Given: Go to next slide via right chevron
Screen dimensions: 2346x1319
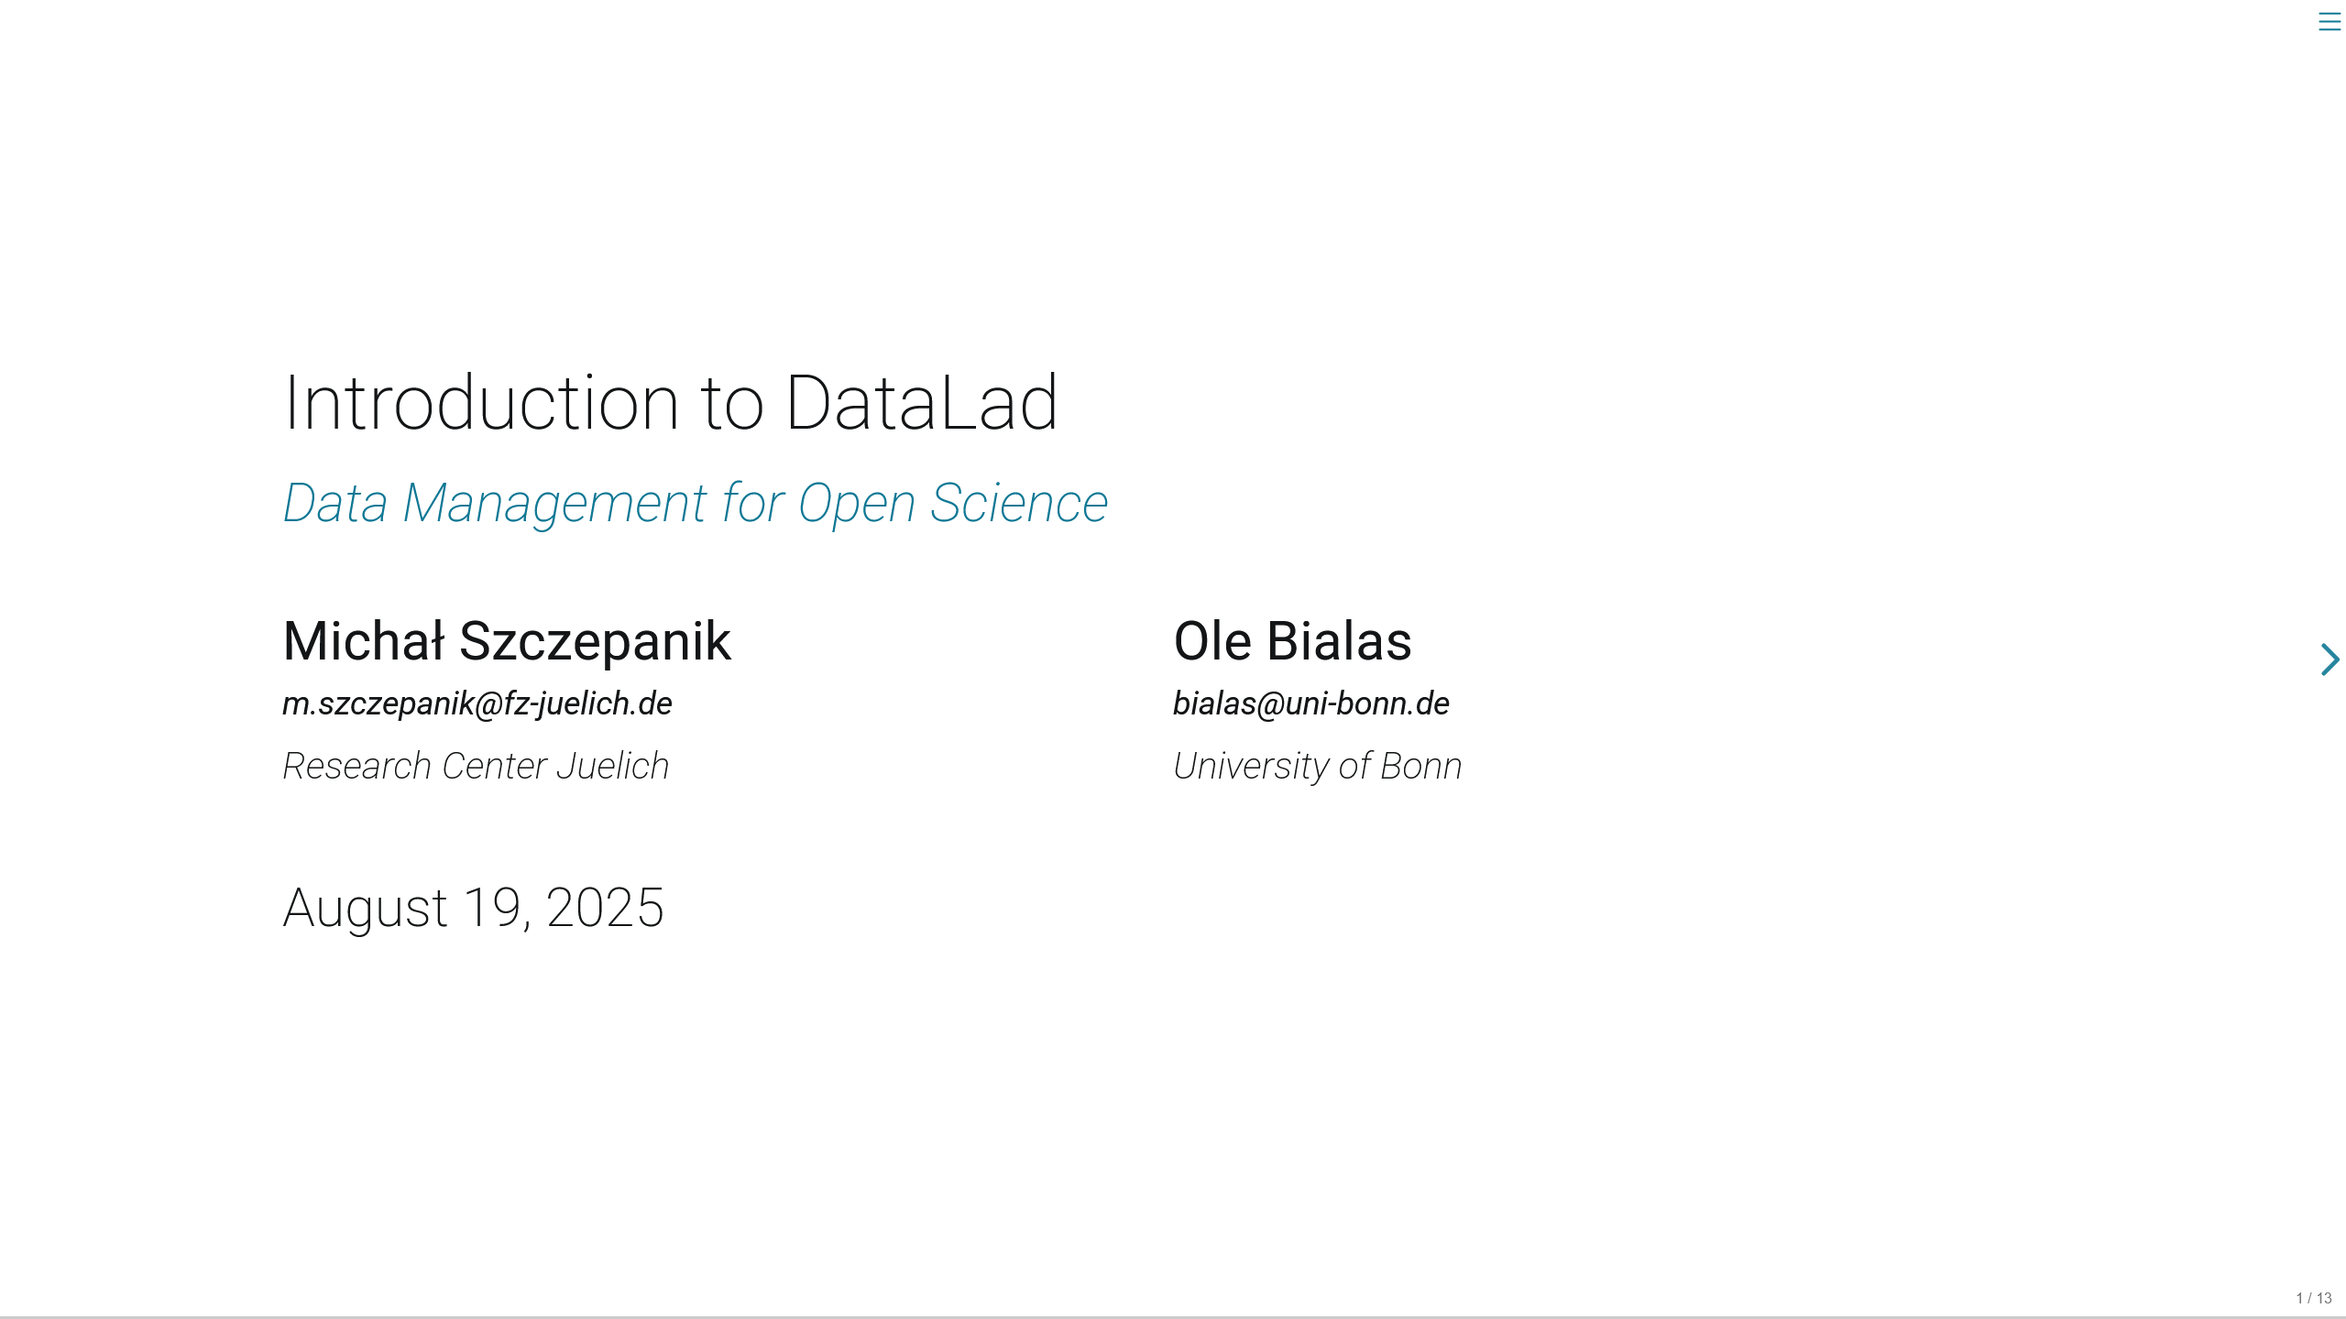Looking at the screenshot, I should click(2330, 659).
